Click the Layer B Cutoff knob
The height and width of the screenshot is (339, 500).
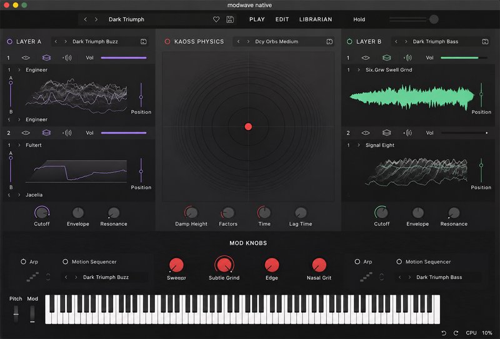pos(381,212)
